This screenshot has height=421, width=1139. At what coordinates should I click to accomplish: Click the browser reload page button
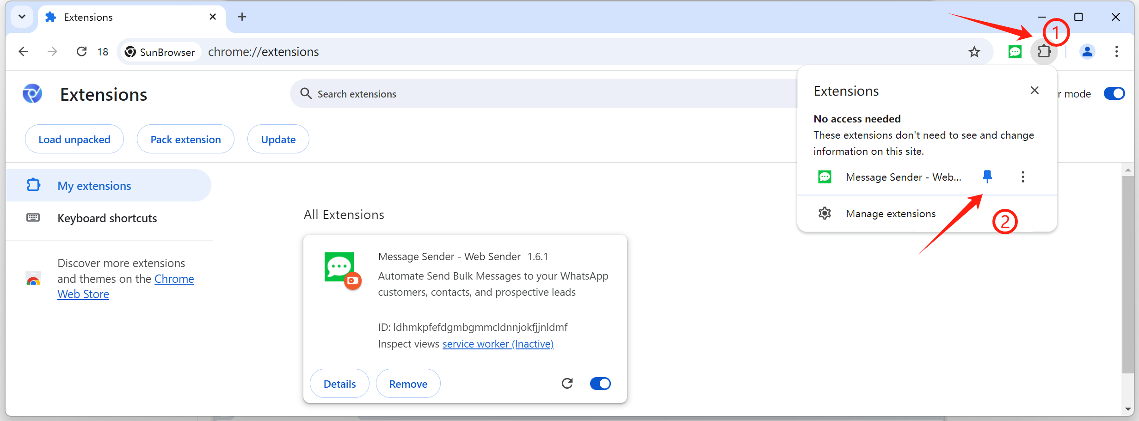[82, 52]
